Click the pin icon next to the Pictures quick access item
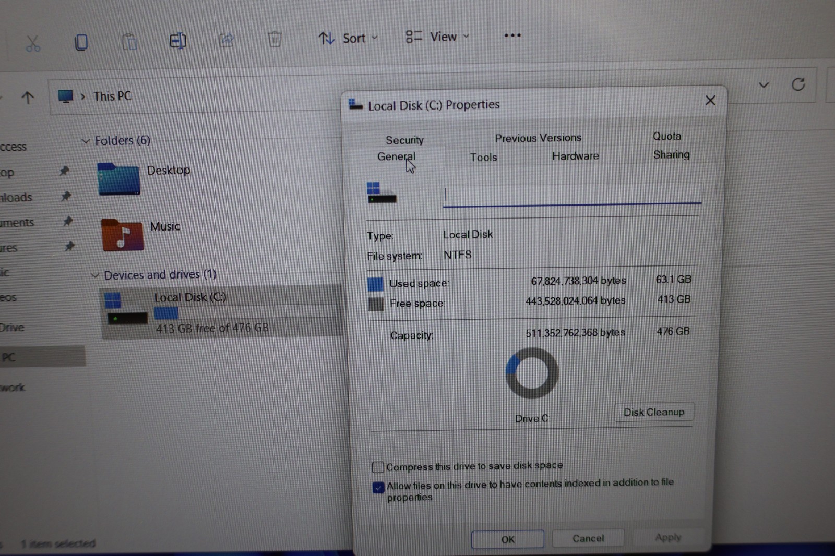The height and width of the screenshot is (556, 835). [x=69, y=246]
